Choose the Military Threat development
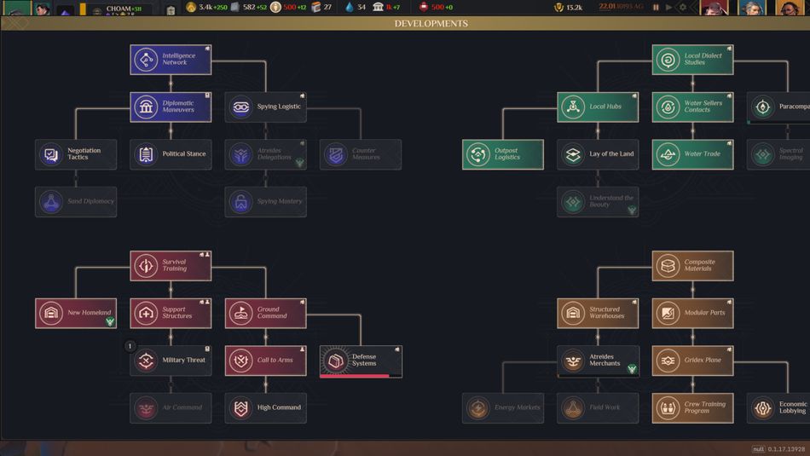This screenshot has width=810, height=456. click(x=171, y=361)
